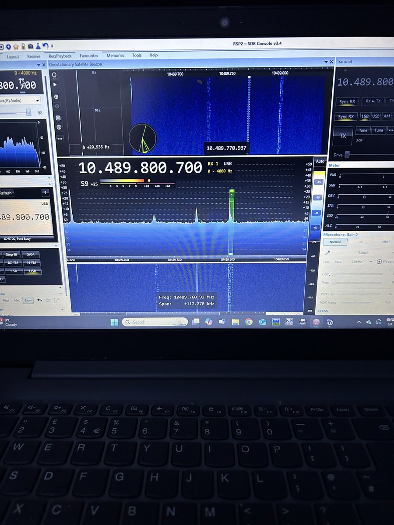Open the audio device dropdown
This screenshot has width=394, height=525.
pyautogui.click(x=37, y=101)
